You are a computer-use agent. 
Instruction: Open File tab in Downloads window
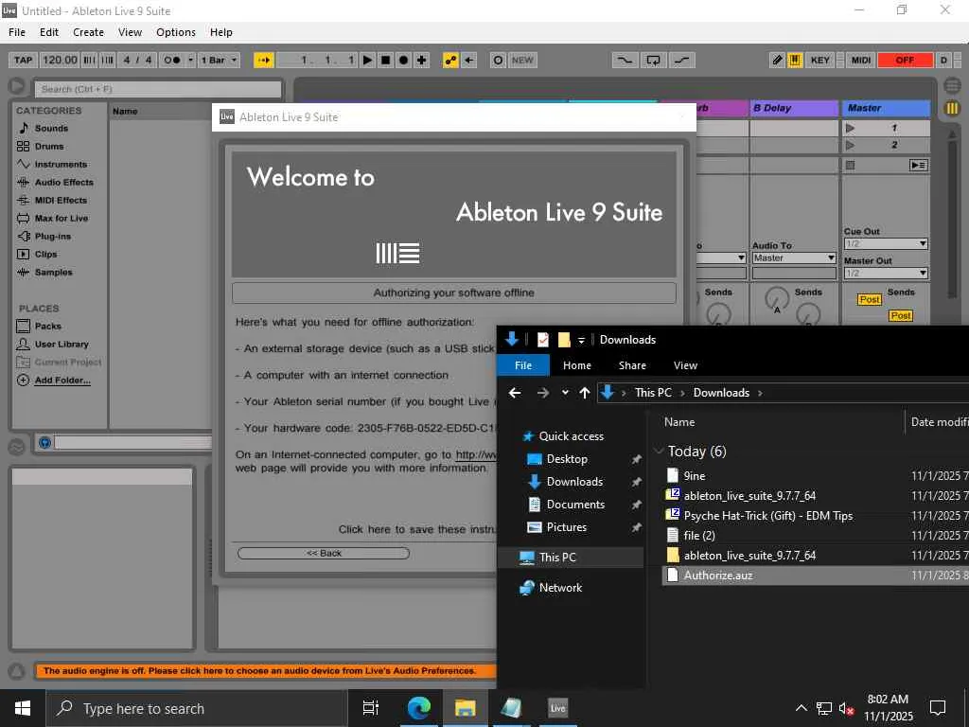coord(523,365)
